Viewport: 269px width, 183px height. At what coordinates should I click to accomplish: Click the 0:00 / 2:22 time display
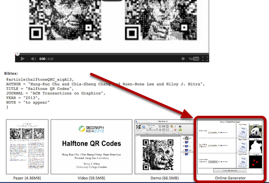[47, 59]
